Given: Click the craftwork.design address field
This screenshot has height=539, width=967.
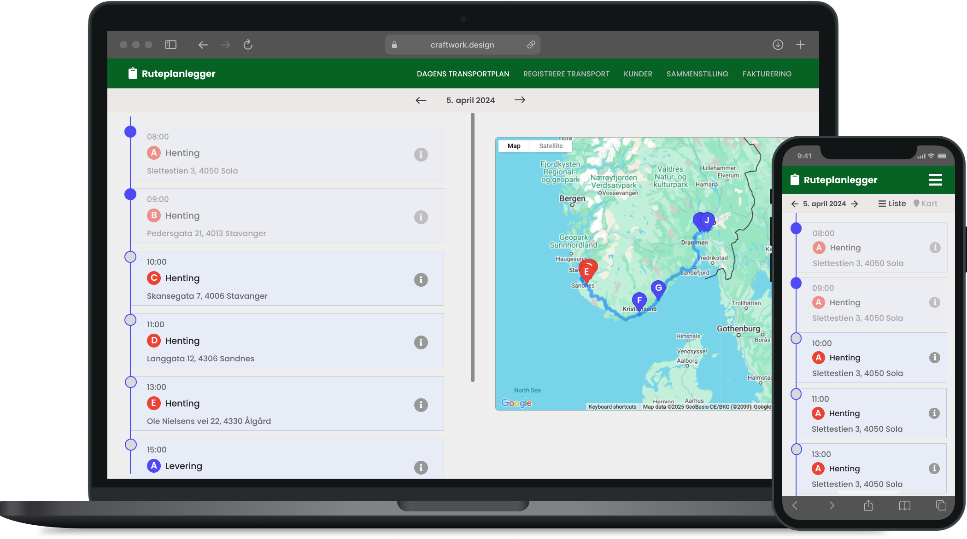Looking at the screenshot, I should point(463,45).
